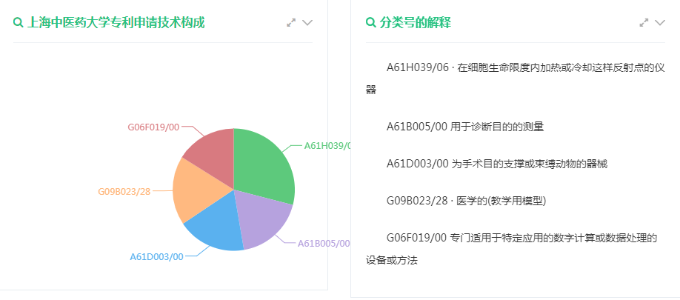The width and height of the screenshot is (680, 300).
Task: Collapse the patent technology composition panel chevron
Action: tap(307, 23)
